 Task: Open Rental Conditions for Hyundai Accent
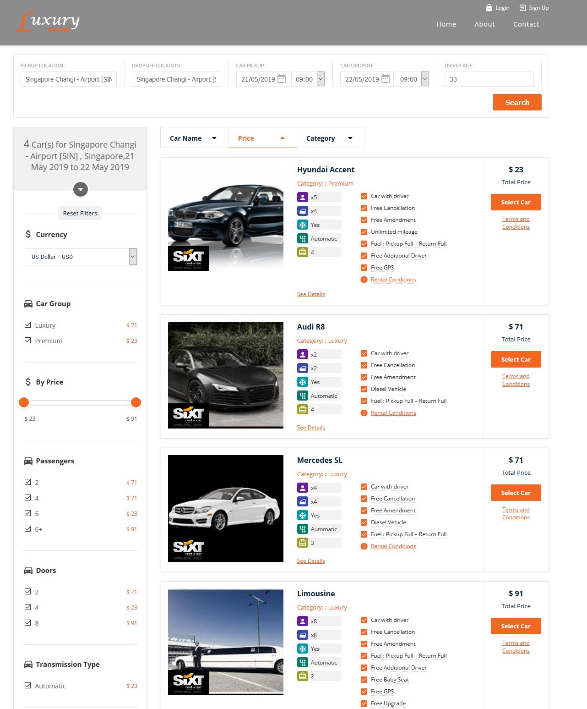click(x=393, y=280)
